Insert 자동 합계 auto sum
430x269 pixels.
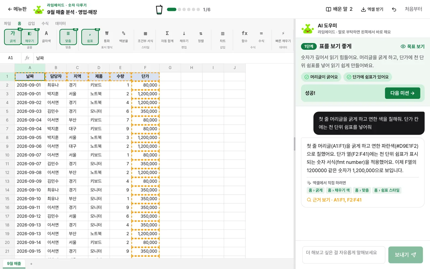coord(167,37)
